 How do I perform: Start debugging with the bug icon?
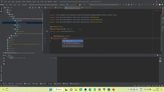pos(126,5)
